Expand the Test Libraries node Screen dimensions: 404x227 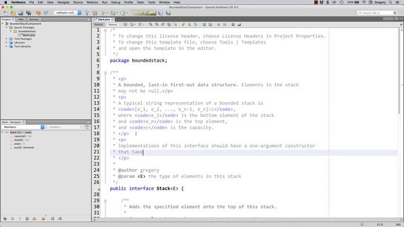pyautogui.click(x=7, y=46)
